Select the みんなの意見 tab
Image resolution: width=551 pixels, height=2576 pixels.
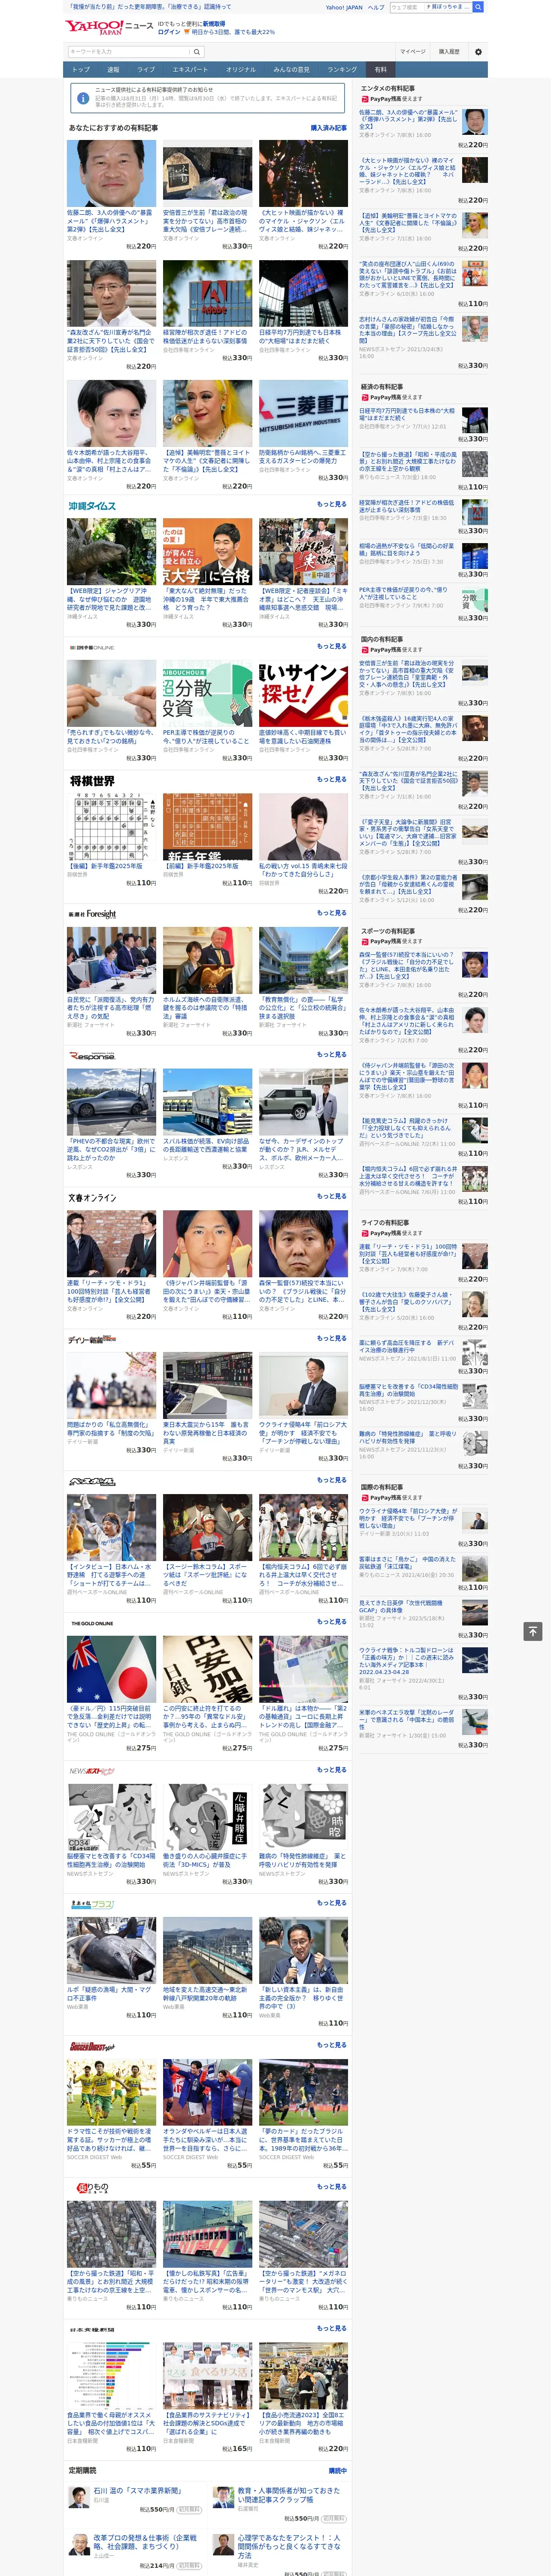coord(292,70)
